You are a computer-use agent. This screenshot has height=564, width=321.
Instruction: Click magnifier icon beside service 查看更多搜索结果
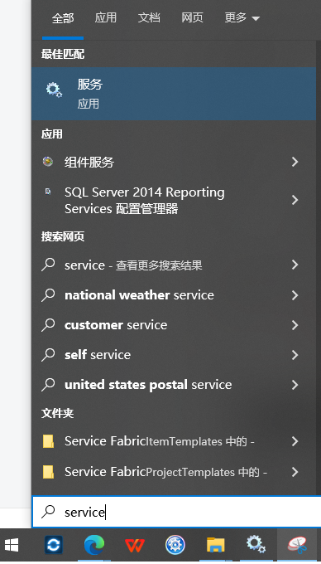pos(48,265)
